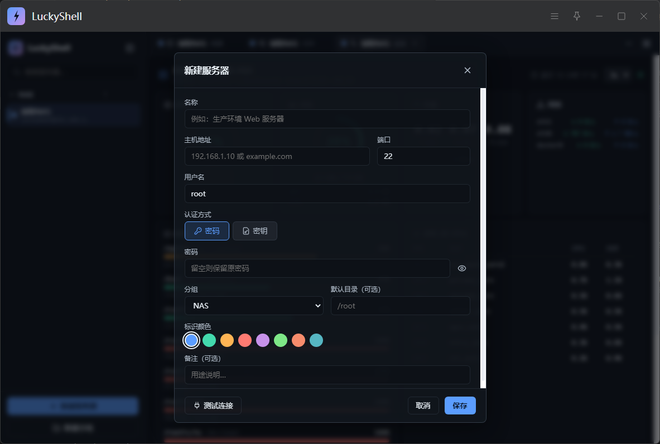Focus the 主机地址 host address field
660x444 pixels.
(277, 156)
